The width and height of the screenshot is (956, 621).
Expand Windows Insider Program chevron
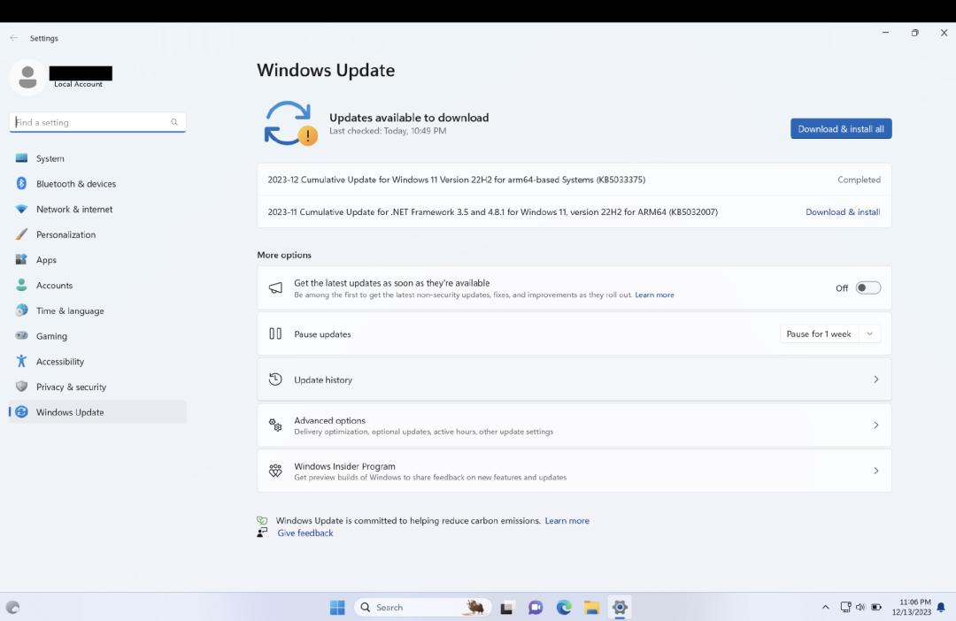point(876,471)
